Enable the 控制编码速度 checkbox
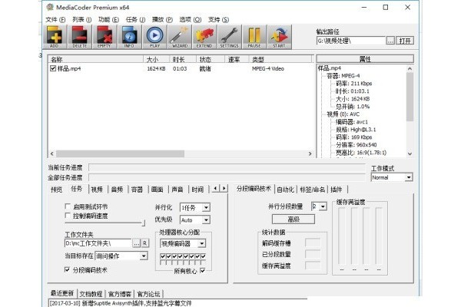This screenshot has height=307, width=461. [68, 216]
